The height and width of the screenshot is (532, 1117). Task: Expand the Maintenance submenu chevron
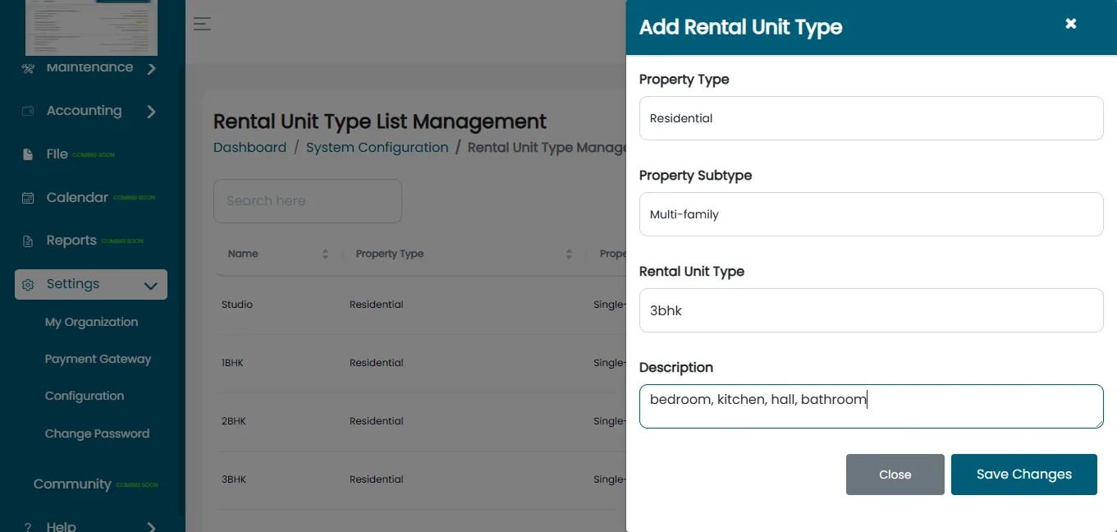151,69
